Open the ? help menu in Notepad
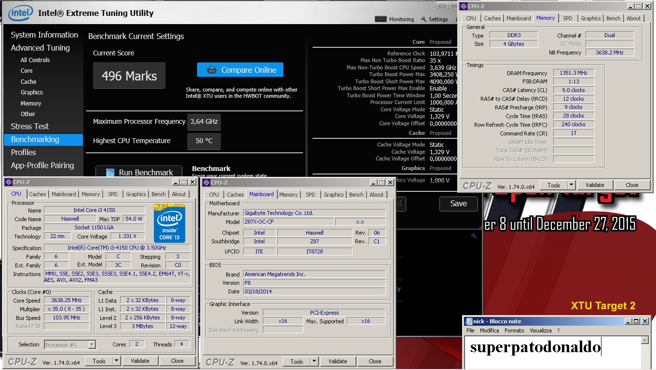Viewport: 656px width, 370px height. click(x=559, y=330)
